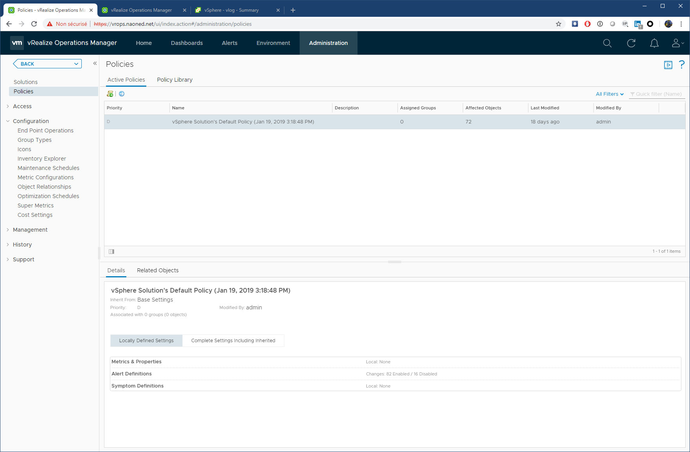Screen dimensions: 690x452
Task: Select the vSphere Solution's Default Policy row
Action: point(395,122)
